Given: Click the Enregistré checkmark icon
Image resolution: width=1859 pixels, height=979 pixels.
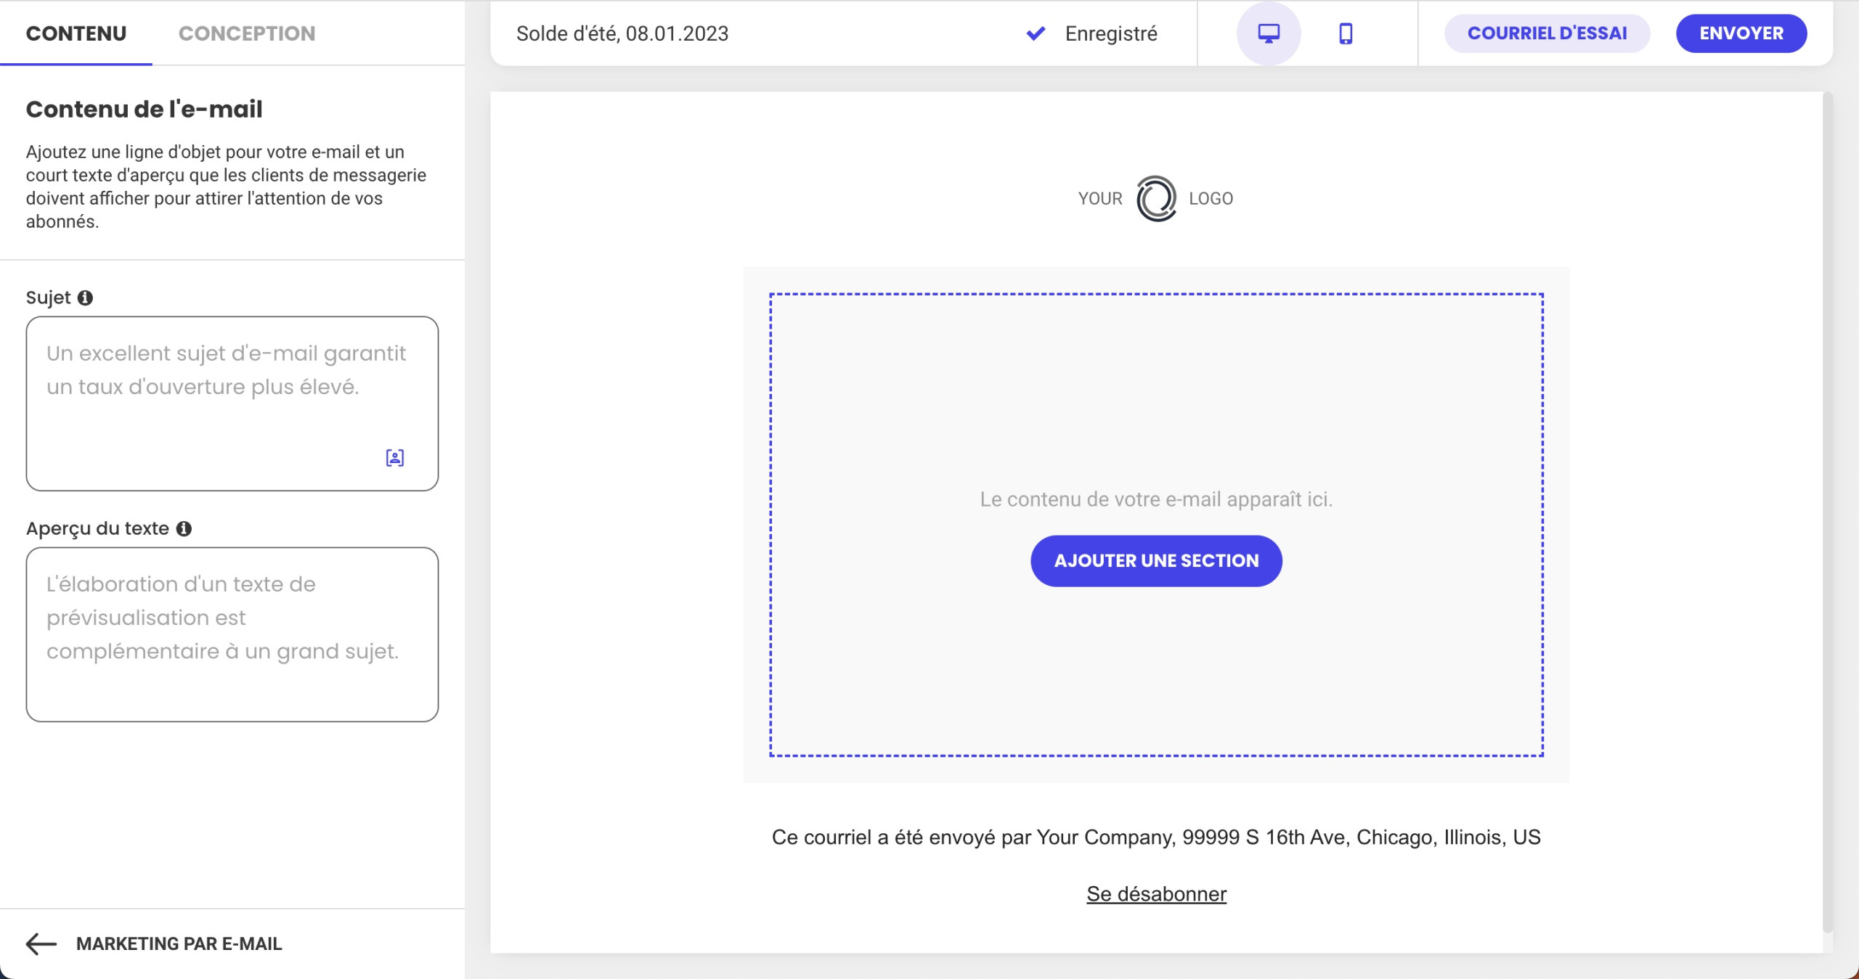Looking at the screenshot, I should 1036,33.
